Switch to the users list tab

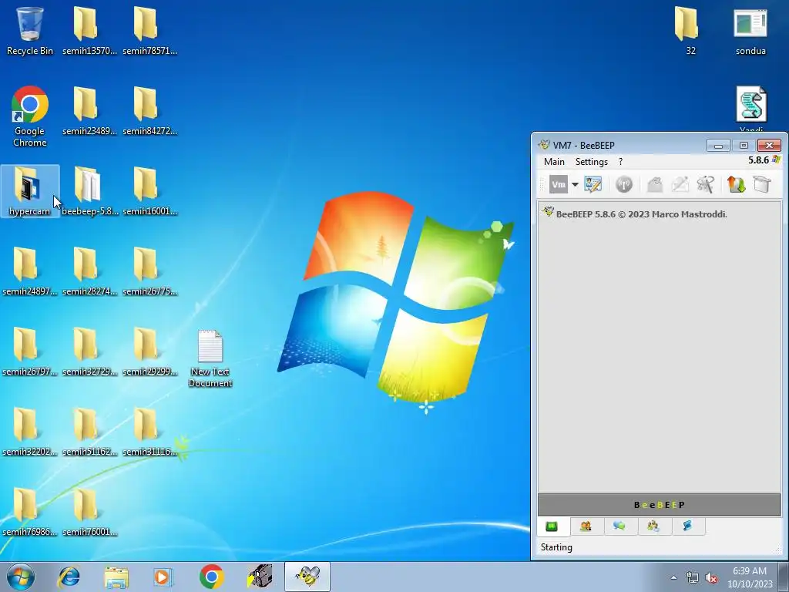pyautogui.click(x=586, y=526)
